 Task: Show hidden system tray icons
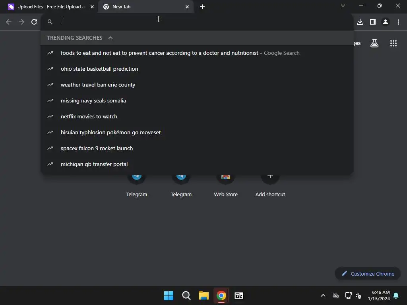click(323, 295)
